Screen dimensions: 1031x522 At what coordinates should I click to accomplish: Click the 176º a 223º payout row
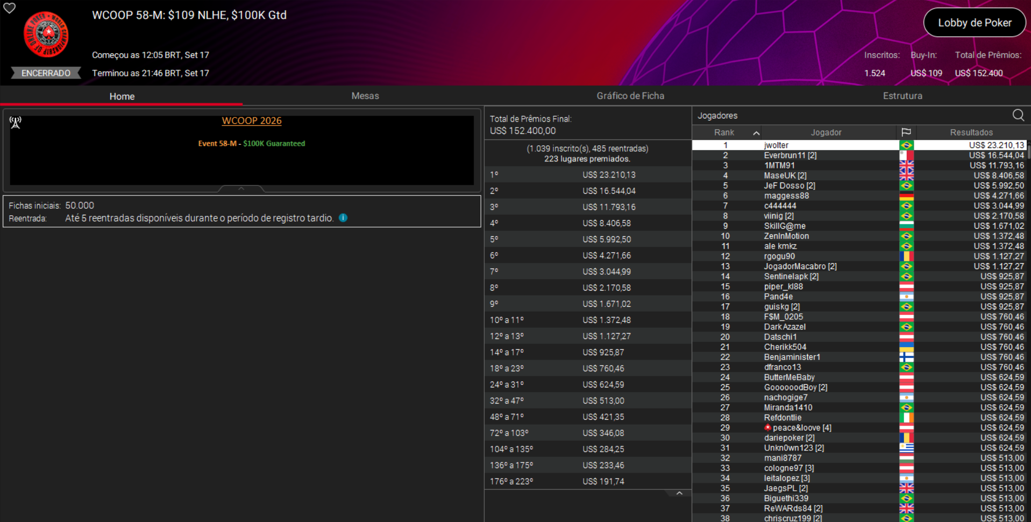pos(588,482)
